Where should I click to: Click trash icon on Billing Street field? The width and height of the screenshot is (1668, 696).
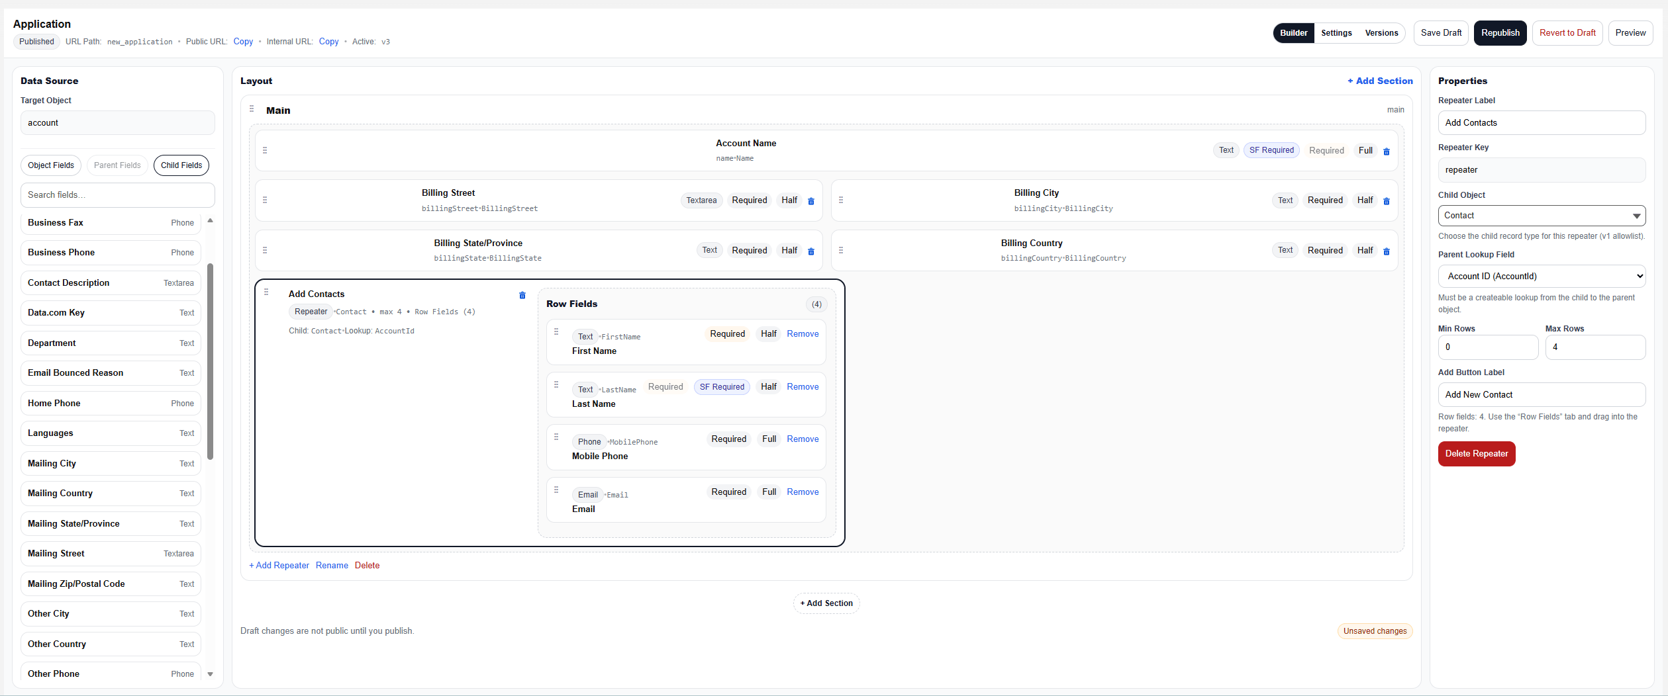[810, 201]
